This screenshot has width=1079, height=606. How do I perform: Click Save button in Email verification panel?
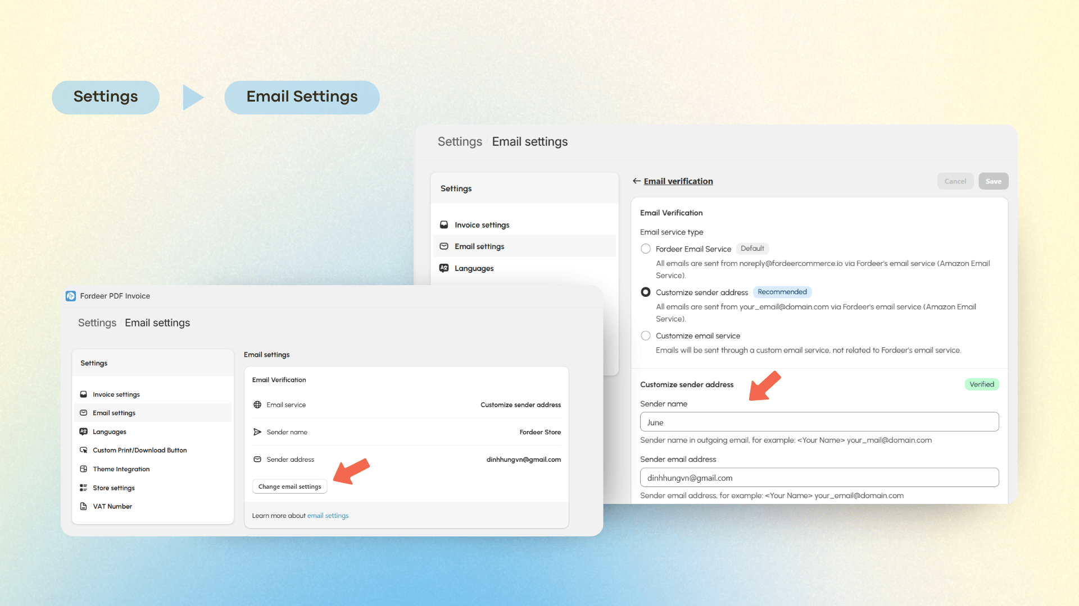click(994, 181)
